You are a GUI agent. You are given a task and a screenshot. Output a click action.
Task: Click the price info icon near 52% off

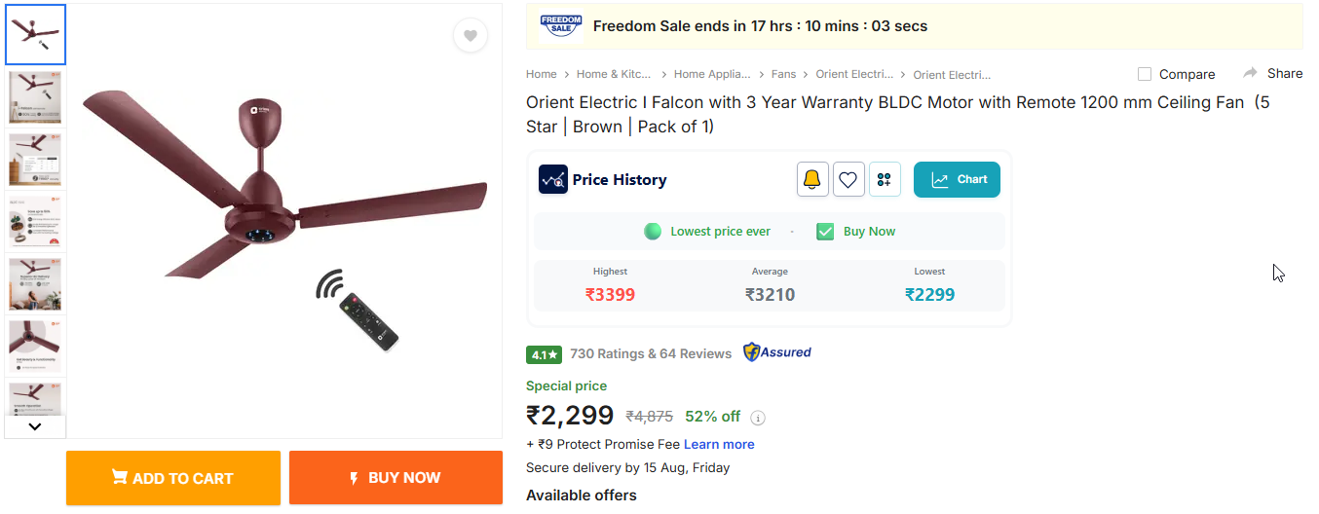pyautogui.click(x=758, y=418)
